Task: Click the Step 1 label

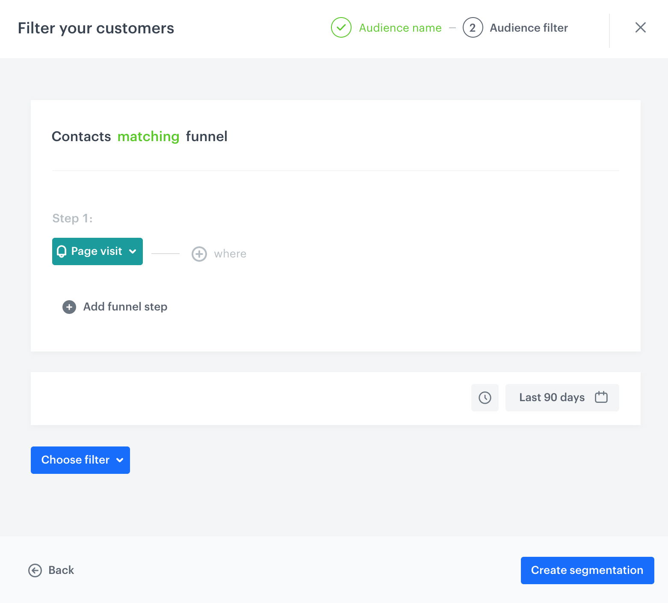Action: tap(72, 219)
